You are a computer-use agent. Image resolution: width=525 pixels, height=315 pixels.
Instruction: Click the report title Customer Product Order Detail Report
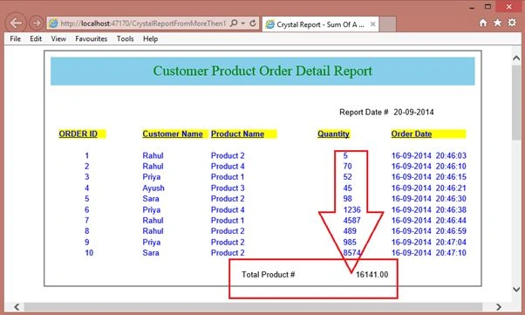pos(262,71)
